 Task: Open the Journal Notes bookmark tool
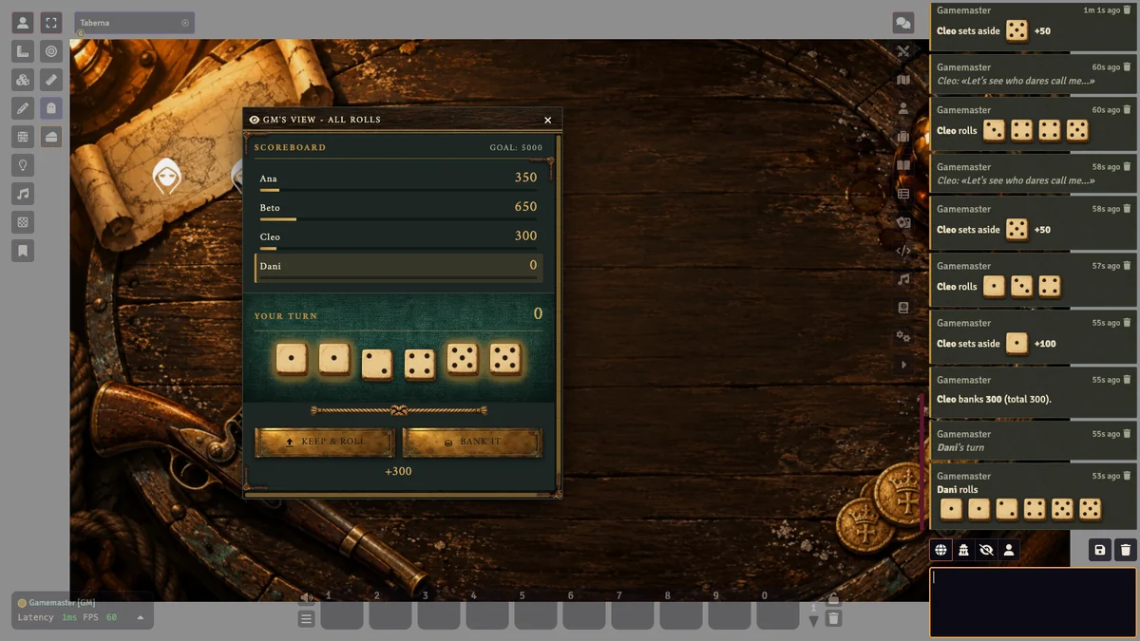coord(23,251)
